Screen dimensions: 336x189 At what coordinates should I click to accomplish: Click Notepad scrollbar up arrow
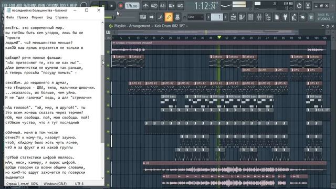(x=102, y=23)
